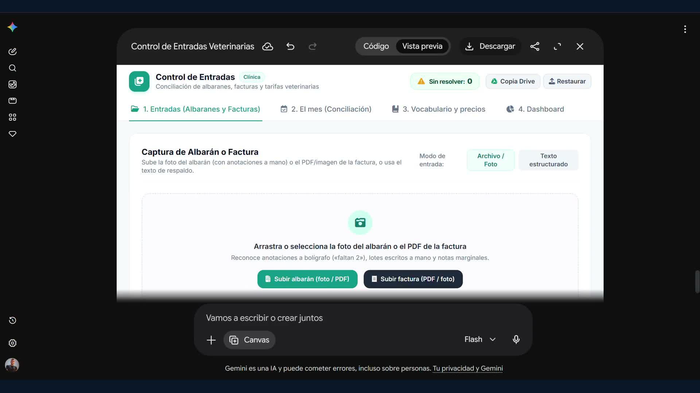Click the plus add-attachment button

coord(211,340)
